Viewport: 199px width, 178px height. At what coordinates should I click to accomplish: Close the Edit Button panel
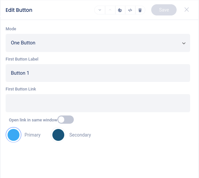coord(186,10)
